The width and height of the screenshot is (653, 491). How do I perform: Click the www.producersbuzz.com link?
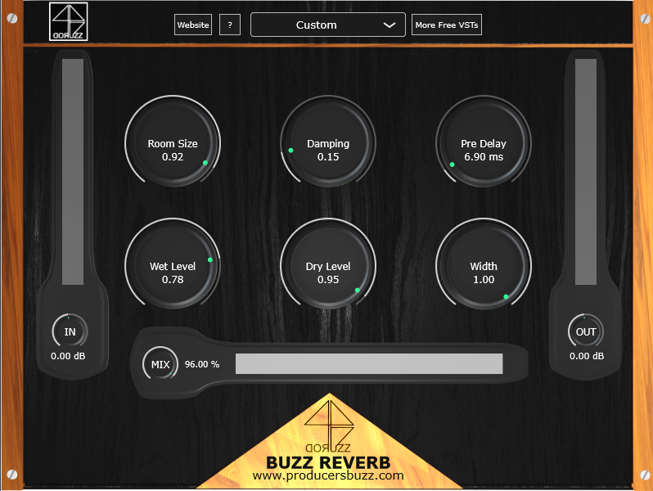click(328, 475)
